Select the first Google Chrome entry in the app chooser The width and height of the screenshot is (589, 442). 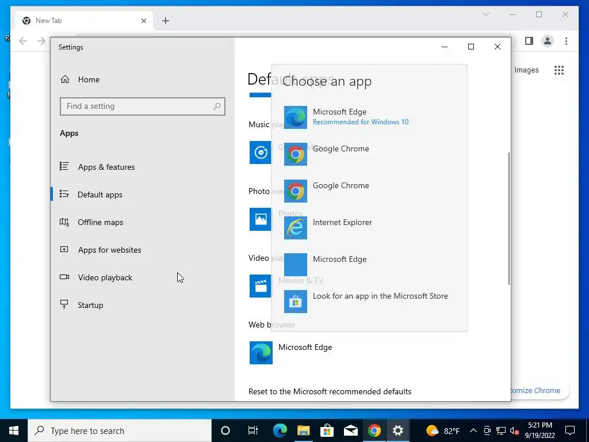coord(369,154)
